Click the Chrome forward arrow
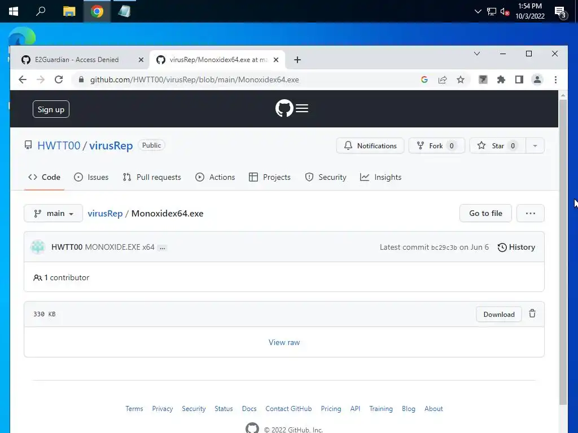Screen dimensions: 578x433 pos(41,79)
